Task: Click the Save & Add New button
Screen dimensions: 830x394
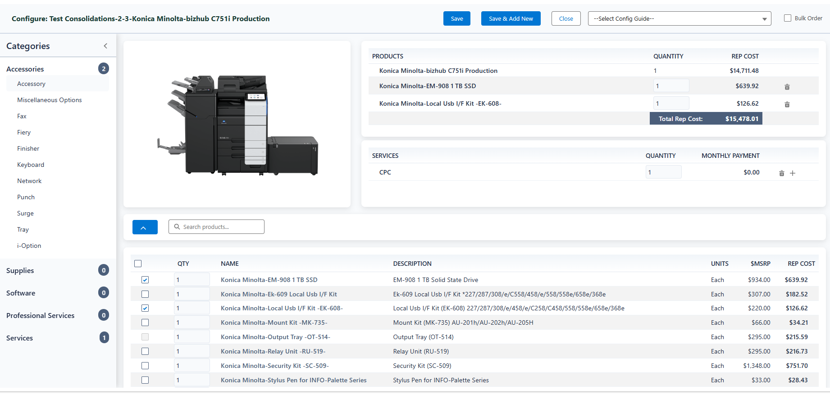Action: point(511,18)
